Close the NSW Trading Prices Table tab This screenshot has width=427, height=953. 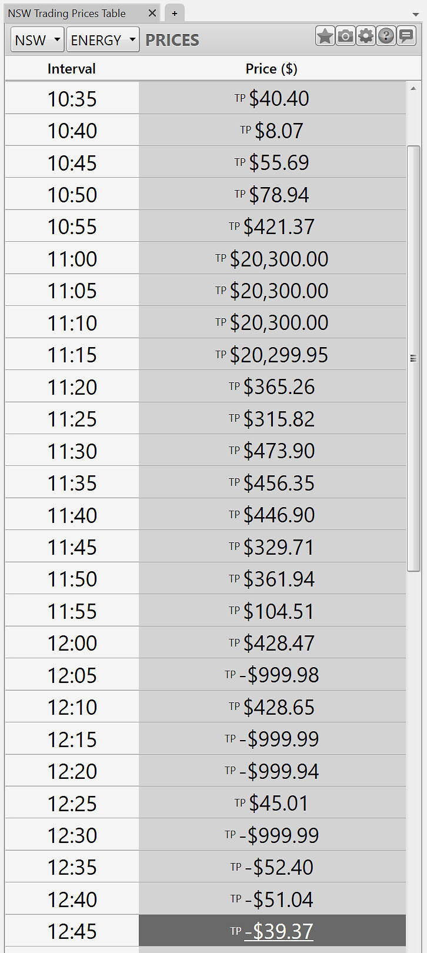coord(152,13)
